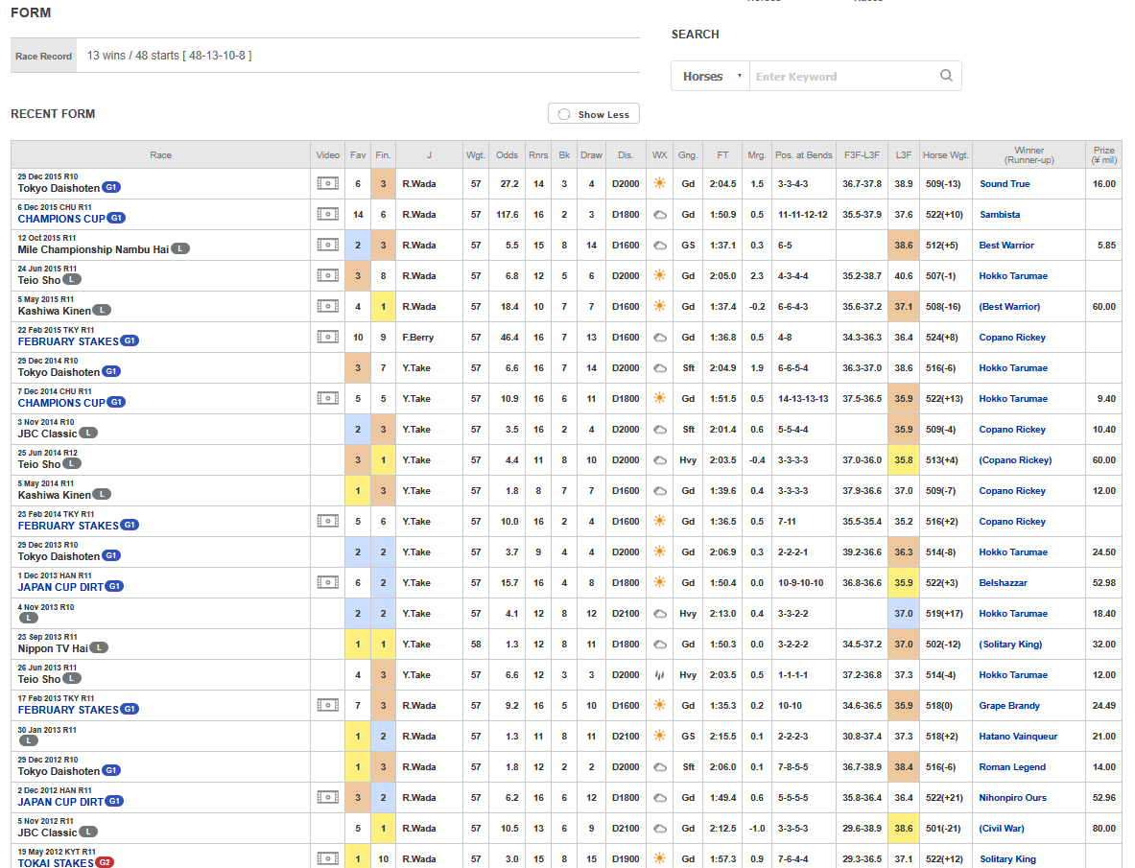Image resolution: width=1135 pixels, height=868 pixels.
Task: Click horse weight 501(-21)
Action: pyautogui.click(x=943, y=829)
